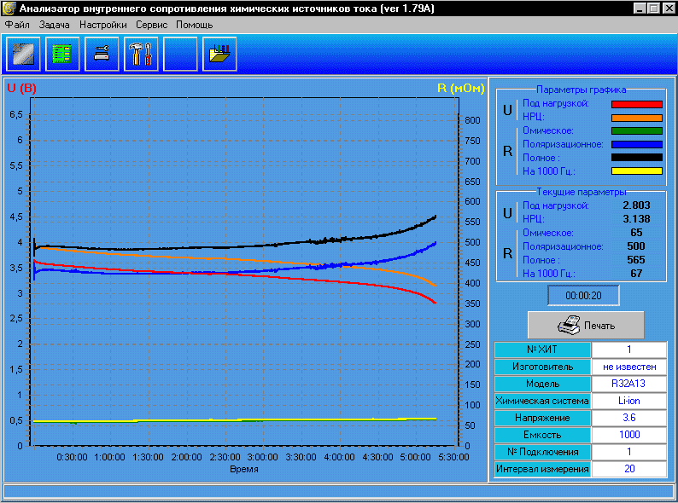Click the red Под нагрузкой color swatch
This screenshot has width=678, height=503.
[636, 104]
